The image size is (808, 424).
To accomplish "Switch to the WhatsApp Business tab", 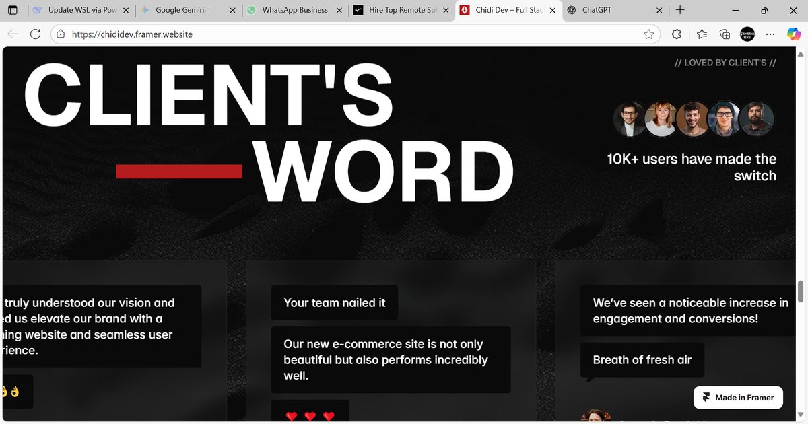I will pyautogui.click(x=295, y=10).
